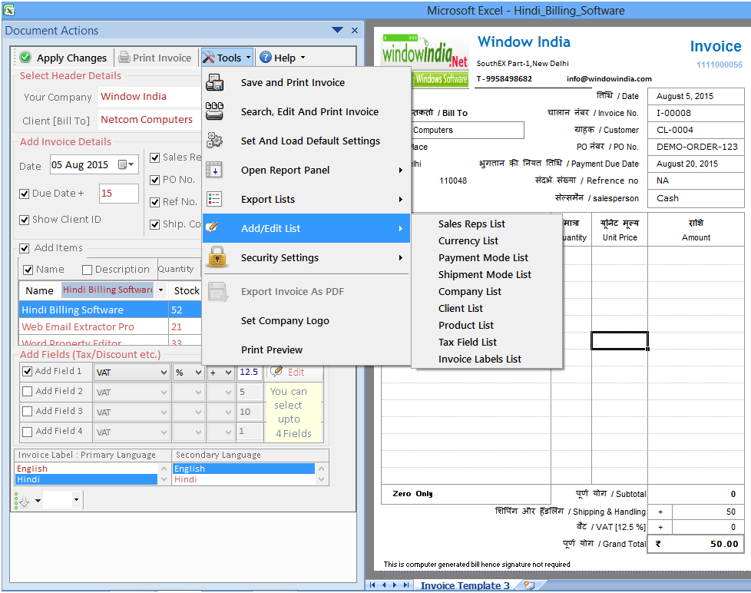
Task: Select English in Primary Language list
Action: coord(86,469)
